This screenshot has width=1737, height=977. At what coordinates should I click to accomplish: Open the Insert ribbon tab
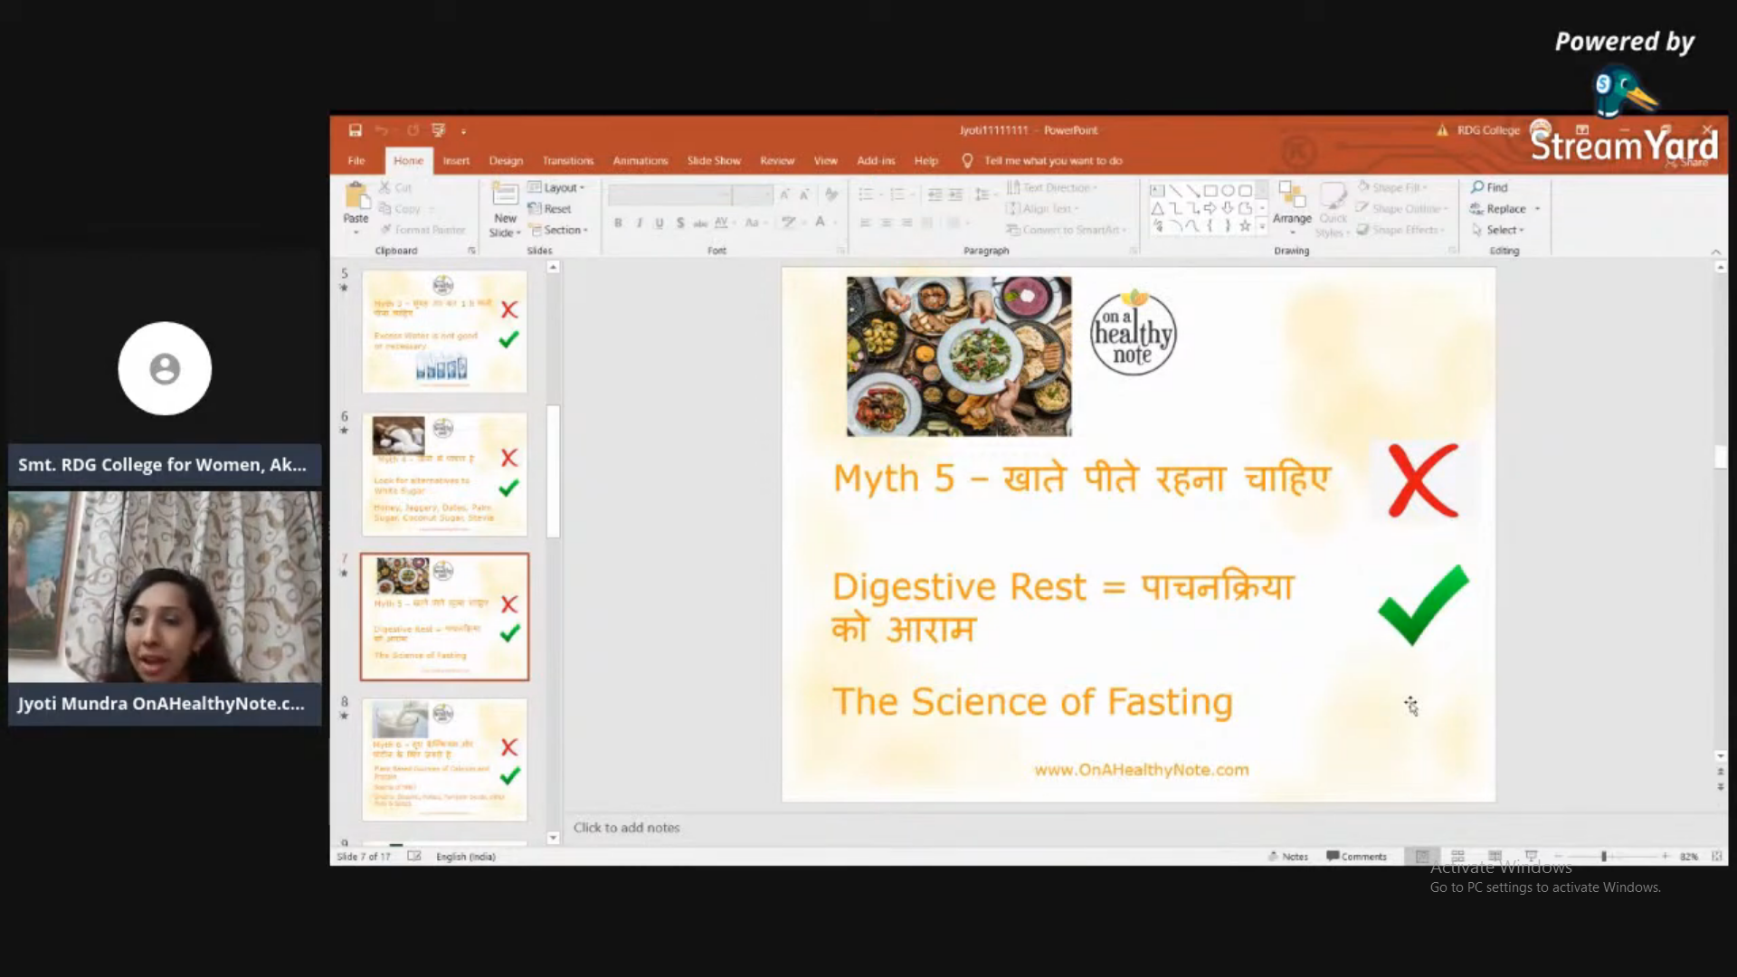(x=456, y=160)
